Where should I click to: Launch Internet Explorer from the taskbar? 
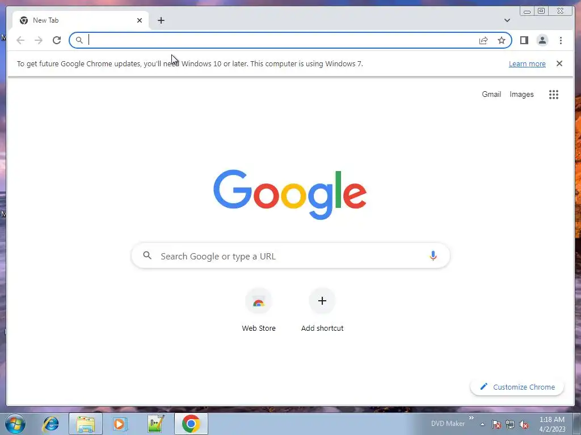[50, 424]
